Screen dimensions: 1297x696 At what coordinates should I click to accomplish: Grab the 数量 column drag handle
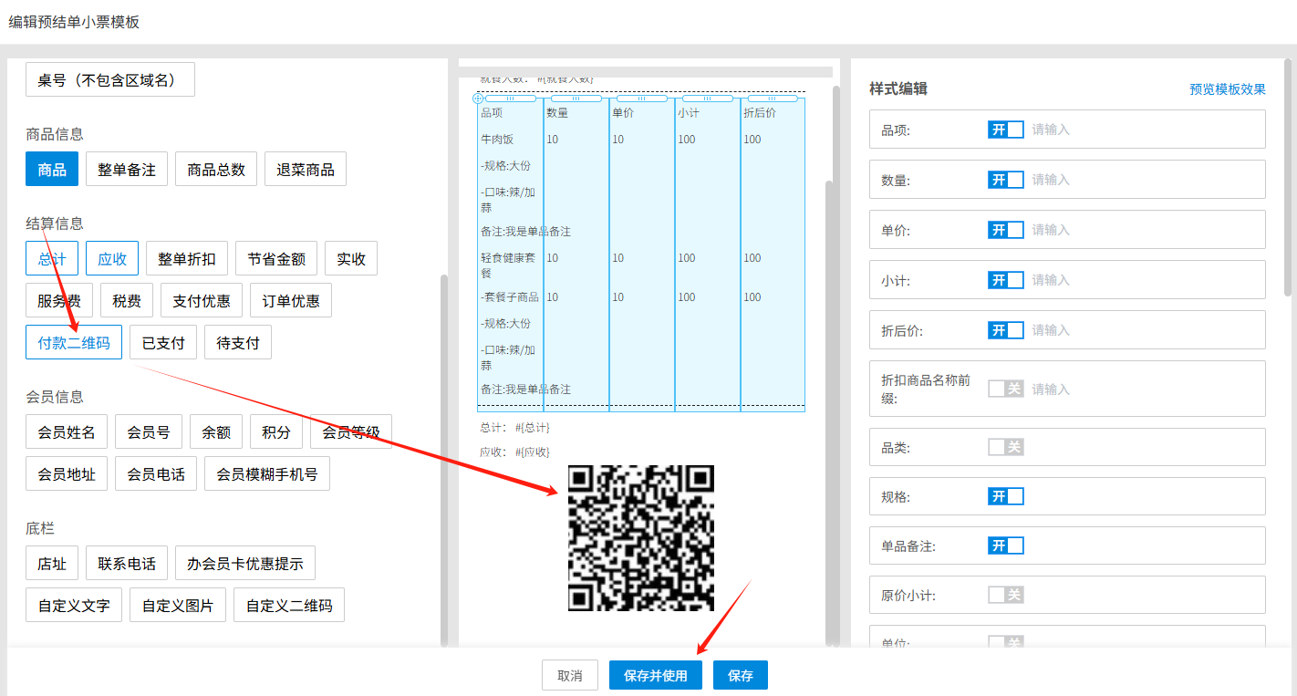tap(576, 99)
